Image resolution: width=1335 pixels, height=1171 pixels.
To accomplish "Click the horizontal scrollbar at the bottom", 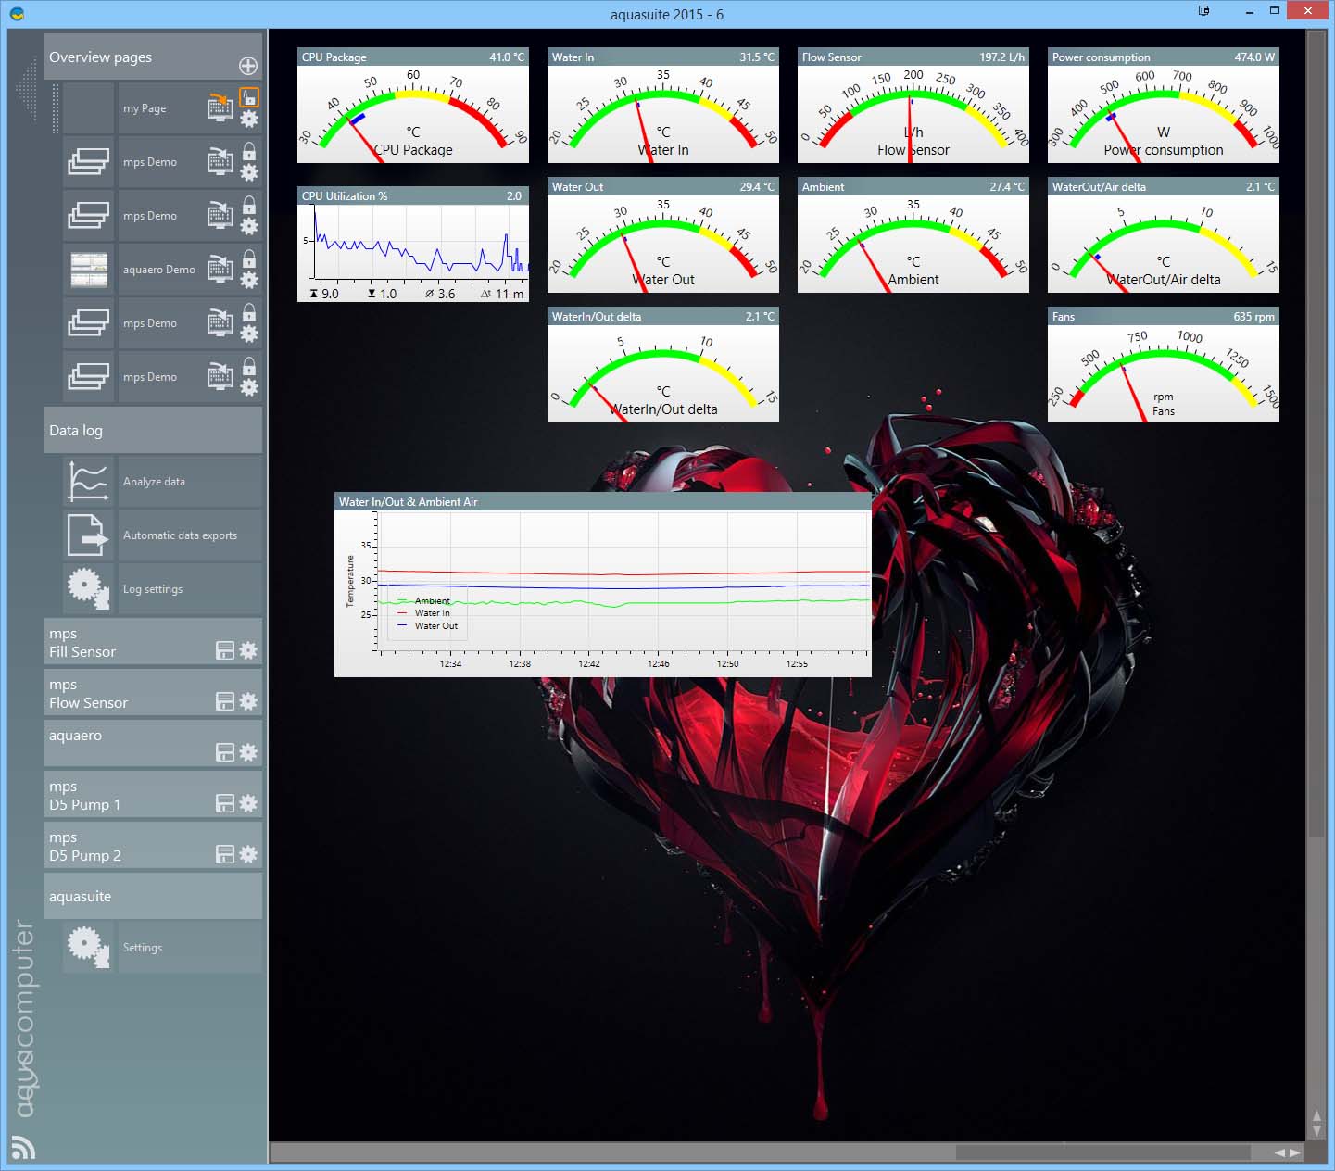I will point(1102,1152).
